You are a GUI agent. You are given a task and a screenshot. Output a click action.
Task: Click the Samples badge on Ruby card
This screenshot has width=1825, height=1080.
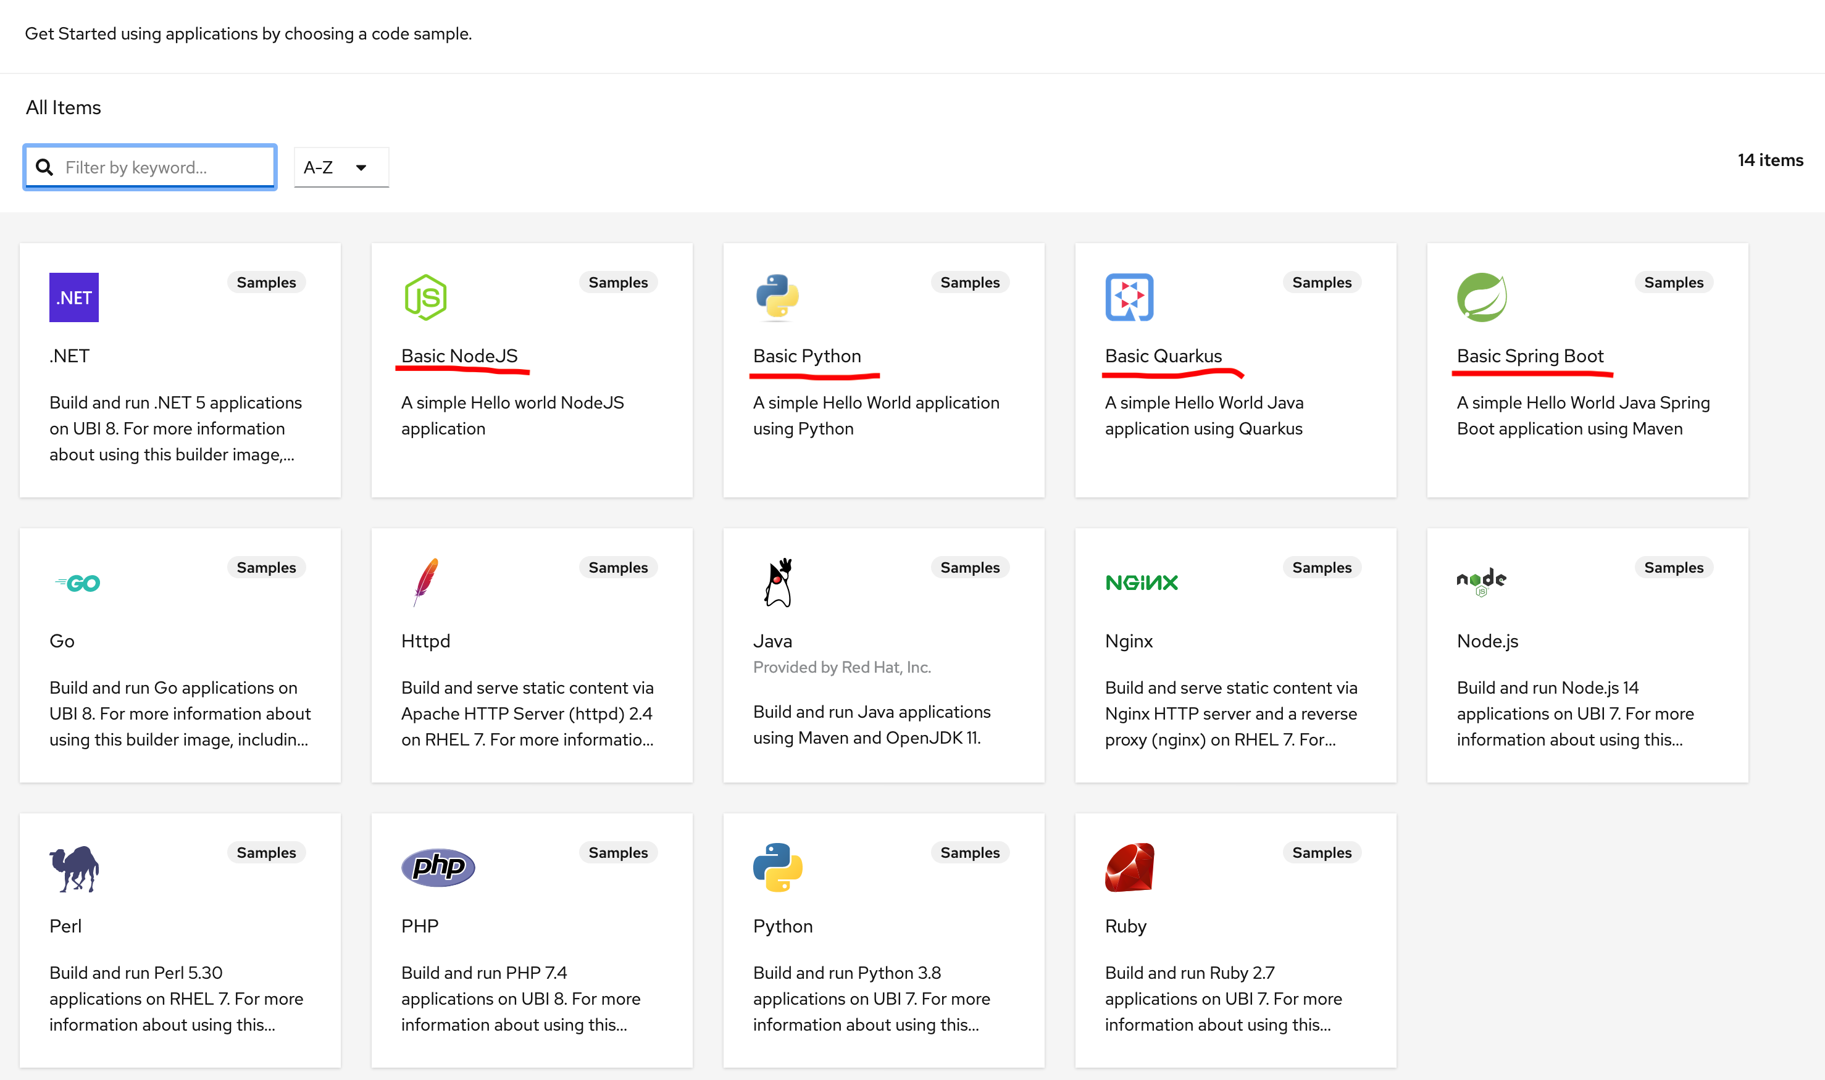pos(1321,852)
